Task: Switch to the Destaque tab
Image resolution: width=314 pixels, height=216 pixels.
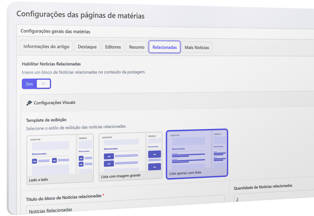Action: pos(87,47)
